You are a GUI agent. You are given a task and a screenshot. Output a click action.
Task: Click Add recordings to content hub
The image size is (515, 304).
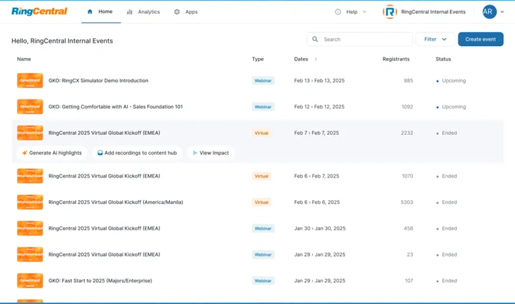coord(136,153)
